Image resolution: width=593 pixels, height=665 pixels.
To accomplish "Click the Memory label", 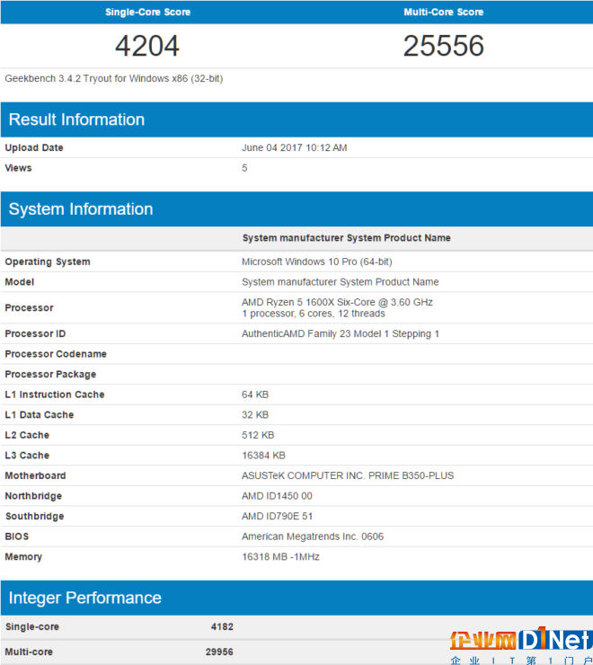I will point(23,557).
